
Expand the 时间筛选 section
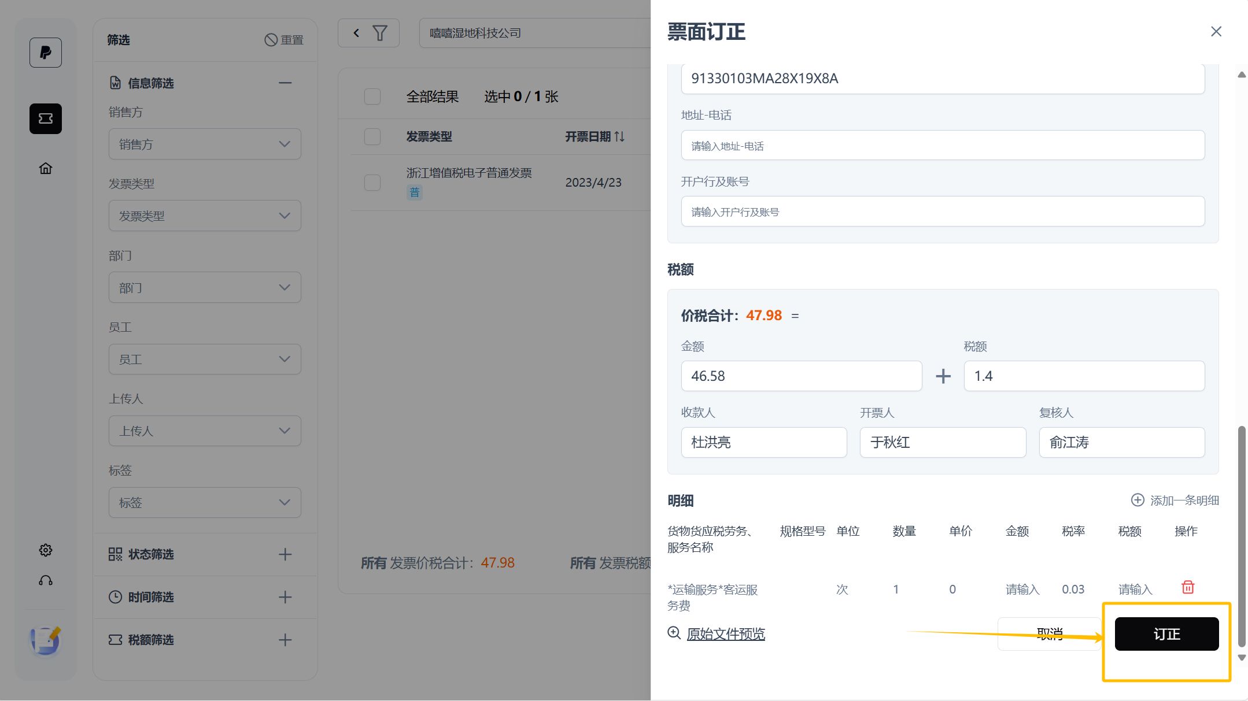(x=285, y=597)
